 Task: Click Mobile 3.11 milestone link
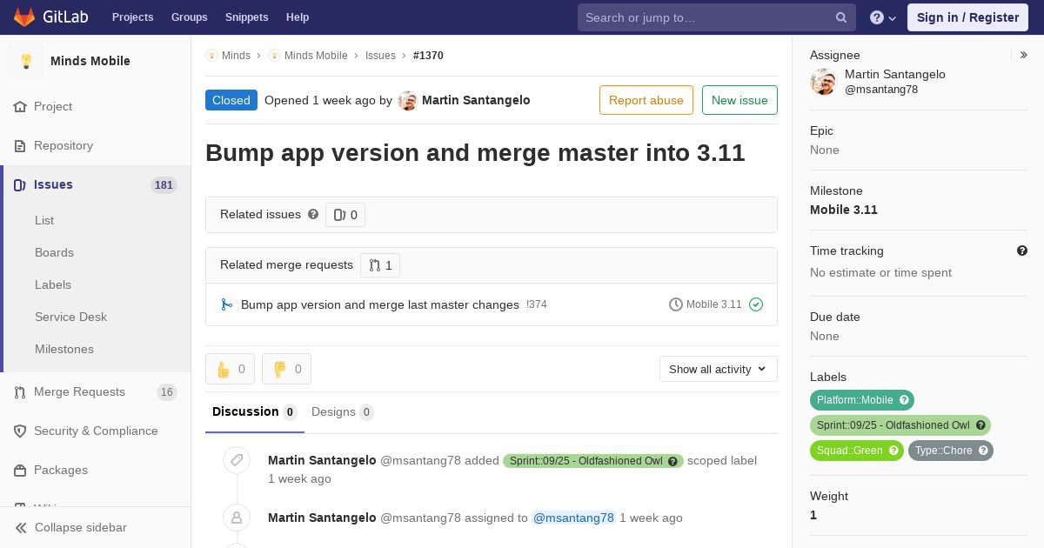tap(844, 210)
